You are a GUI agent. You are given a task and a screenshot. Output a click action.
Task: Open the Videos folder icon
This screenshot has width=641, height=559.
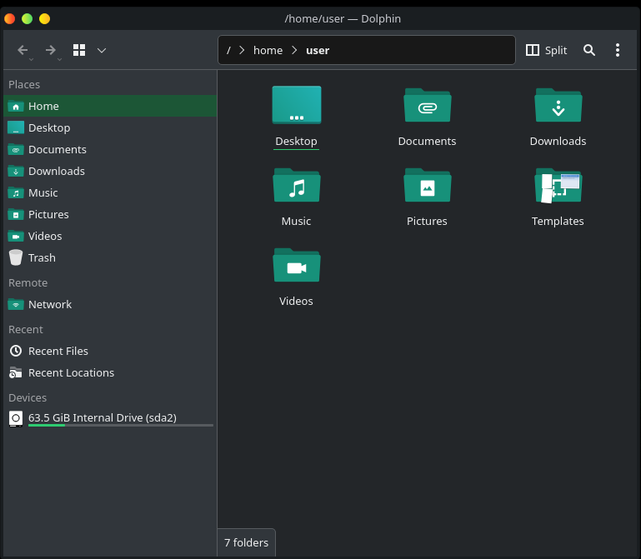tap(296, 267)
